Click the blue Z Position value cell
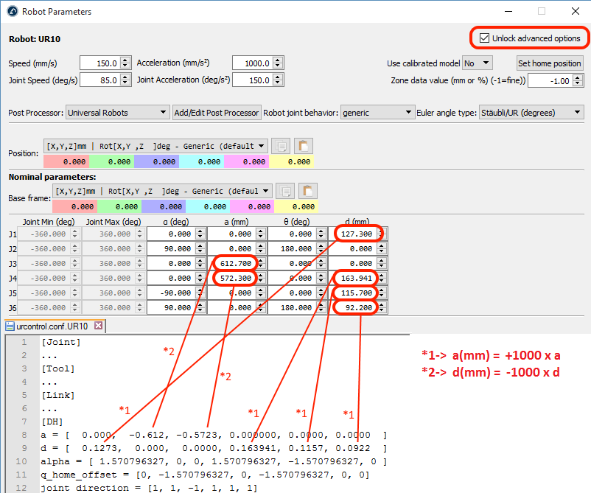 [156, 161]
